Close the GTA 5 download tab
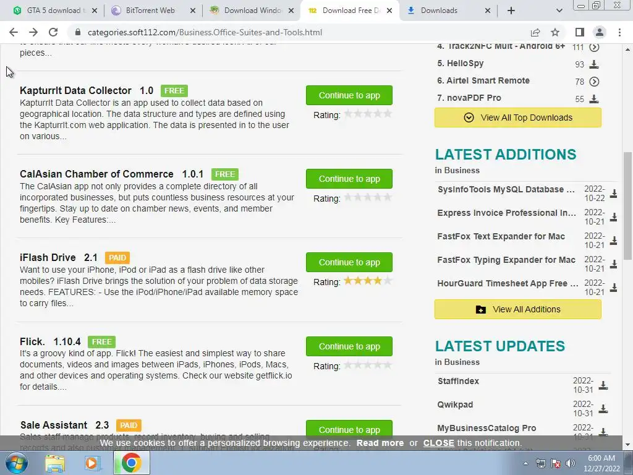The width and height of the screenshot is (633, 475). click(95, 11)
